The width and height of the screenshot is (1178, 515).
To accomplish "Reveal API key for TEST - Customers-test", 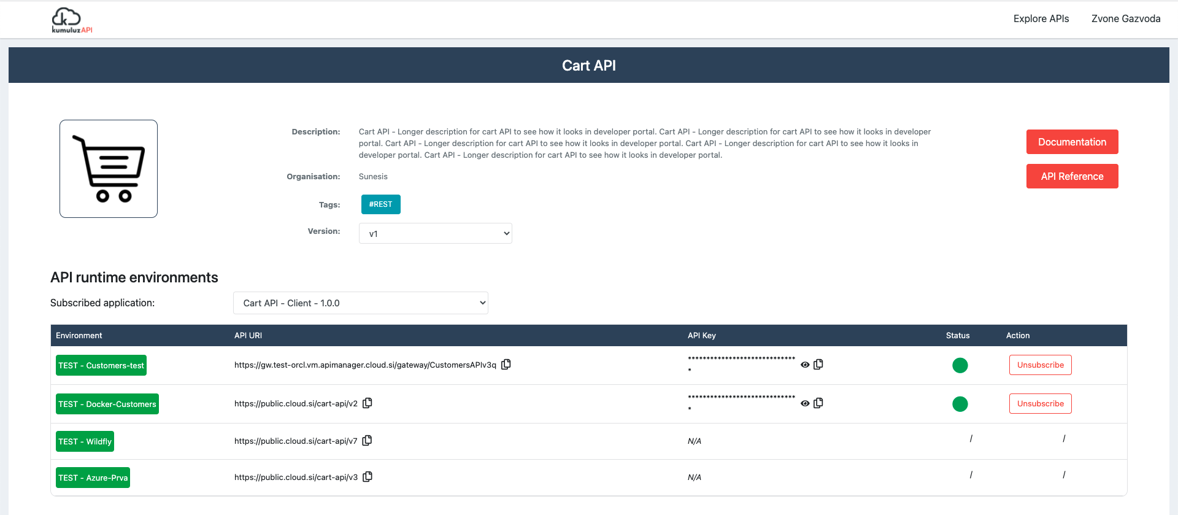I will [805, 365].
